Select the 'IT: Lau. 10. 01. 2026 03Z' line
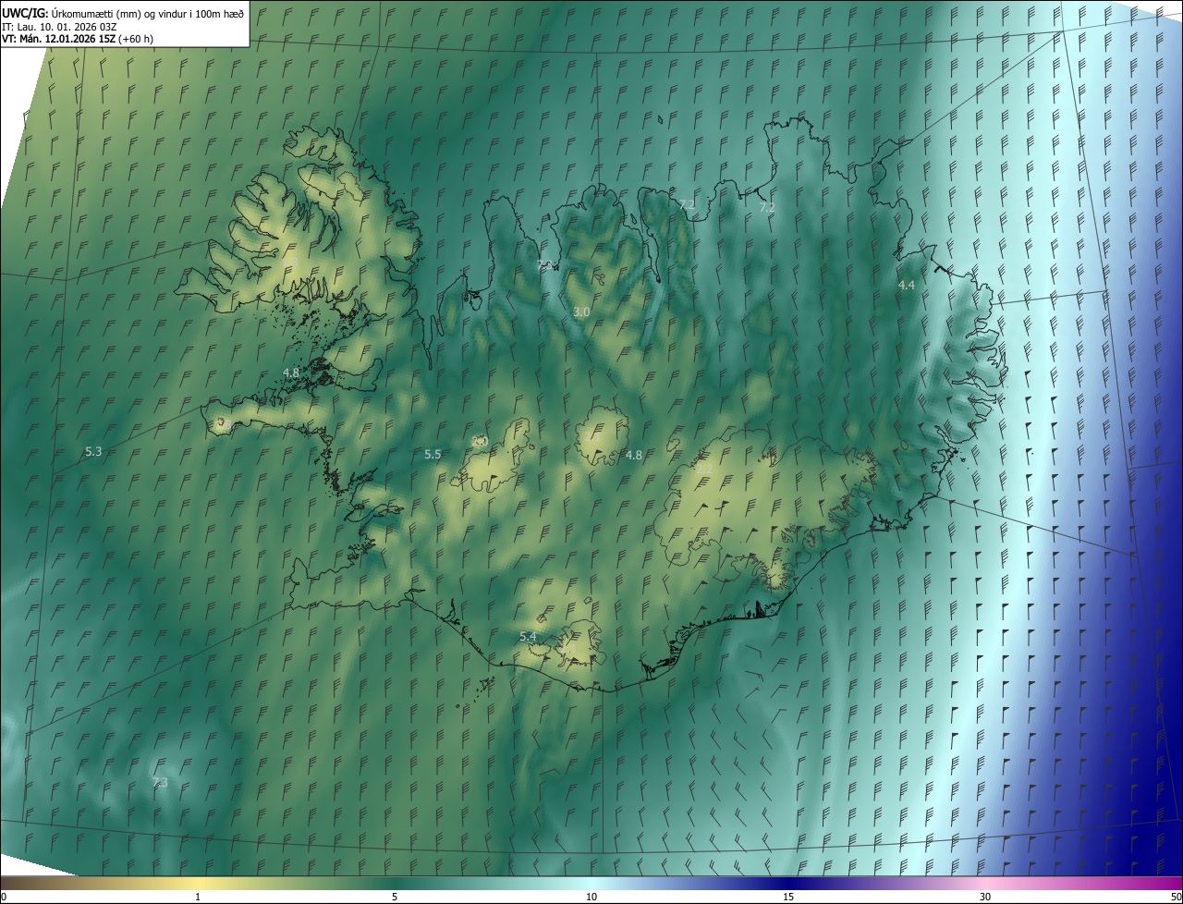This screenshot has height=904, width=1183. (x=61, y=26)
